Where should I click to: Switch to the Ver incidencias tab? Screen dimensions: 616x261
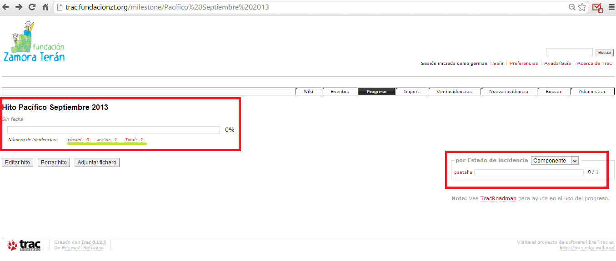click(454, 91)
